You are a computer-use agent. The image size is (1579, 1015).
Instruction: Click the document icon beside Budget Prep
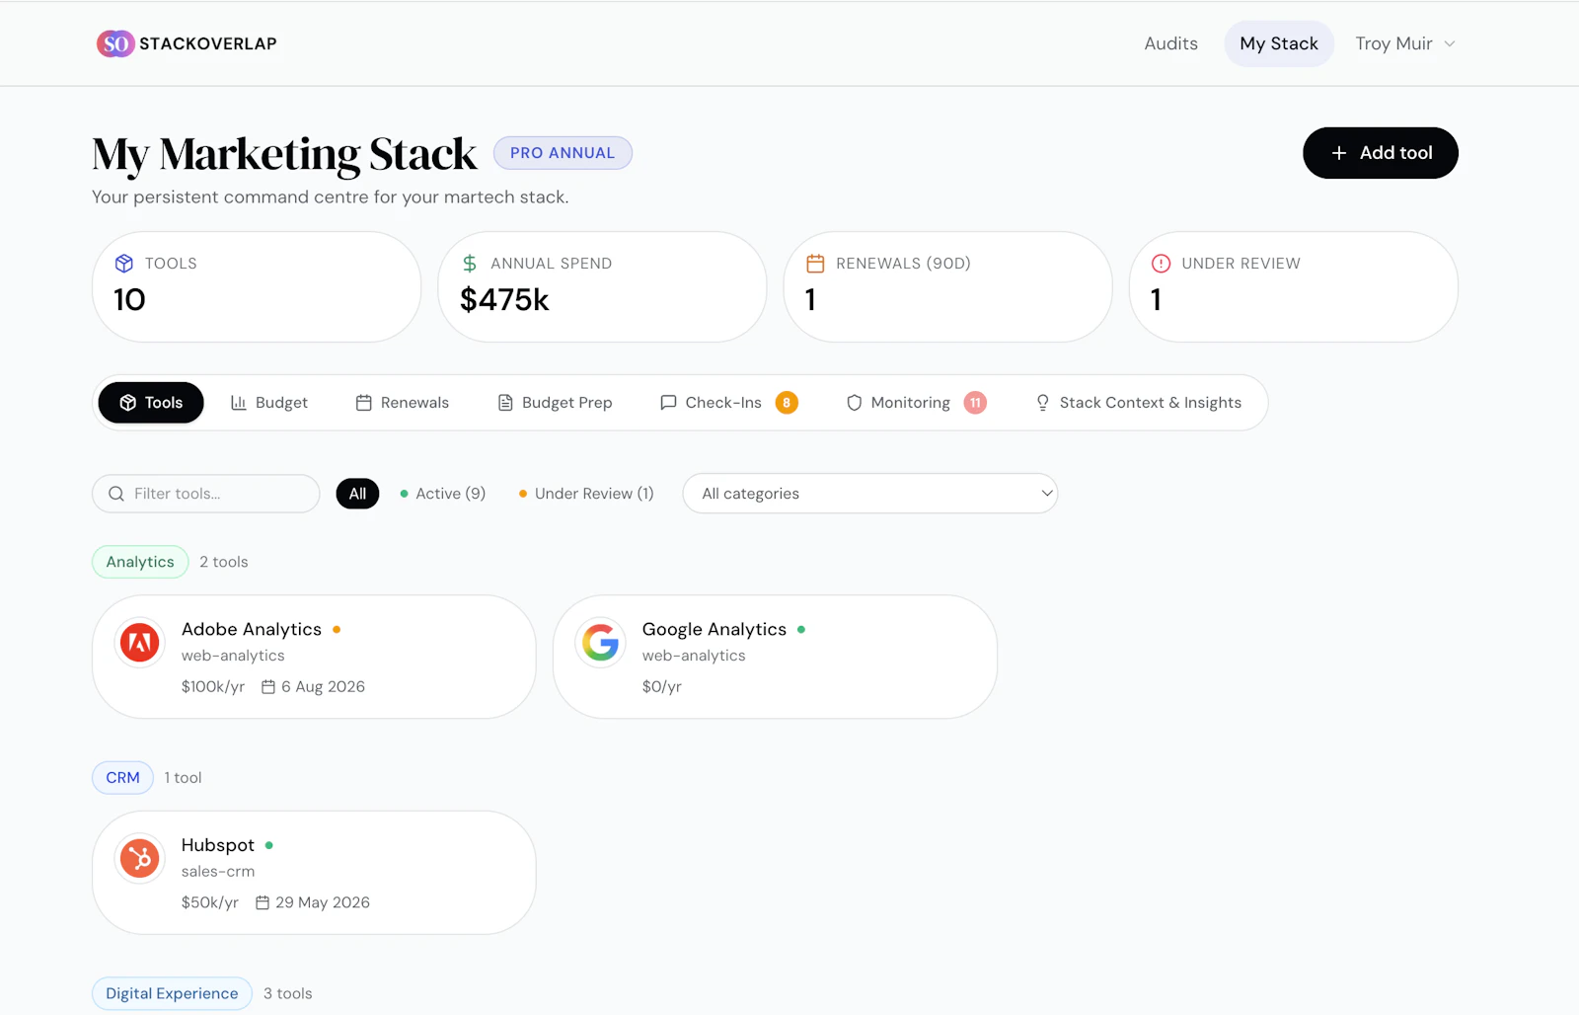pyautogui.click(x=505, y=403)
